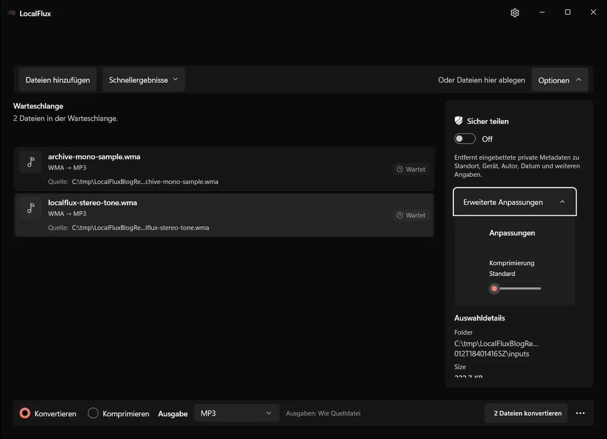Select the localflux-stereo-tone.wma file name
The image size is (607, 439).
pyautogui.click(x=93, y=203)
